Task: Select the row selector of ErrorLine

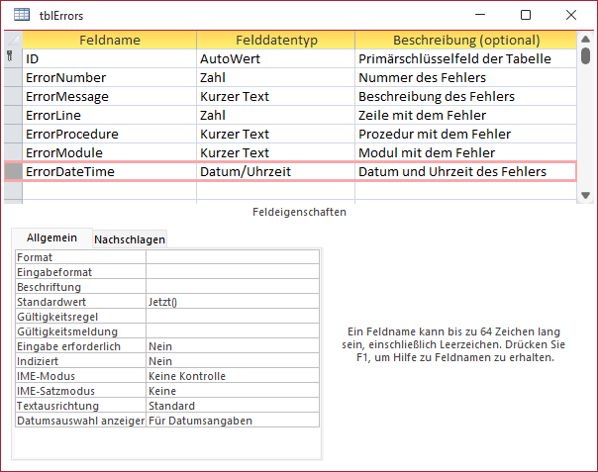Action: click(13, 115)
